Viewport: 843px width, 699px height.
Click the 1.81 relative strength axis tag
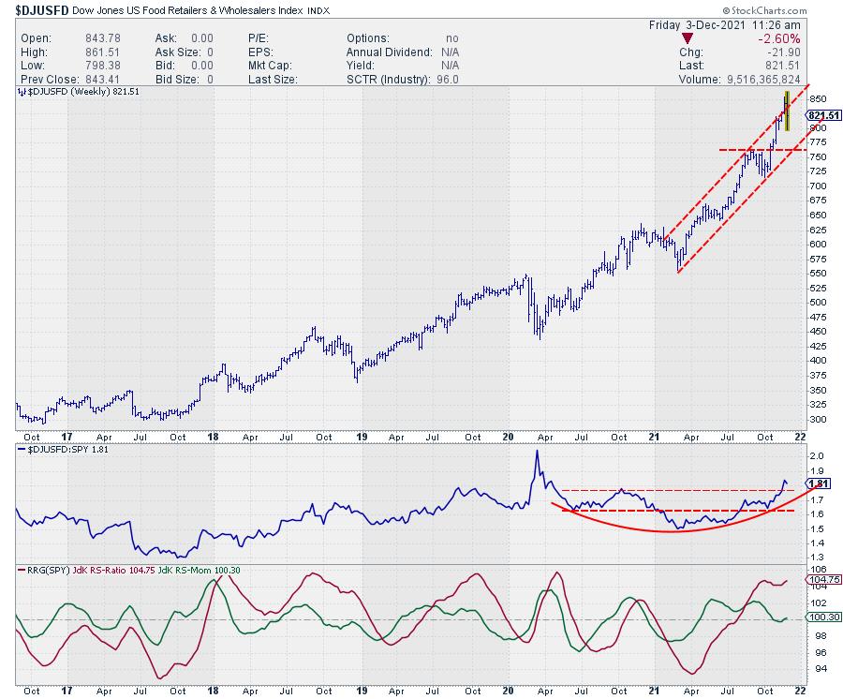(817, 483)
